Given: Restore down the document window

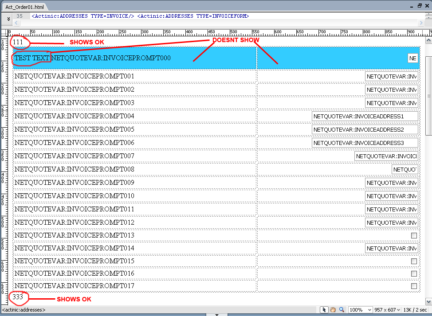Looking at the screenshot, I should click(x=420, y=6).
